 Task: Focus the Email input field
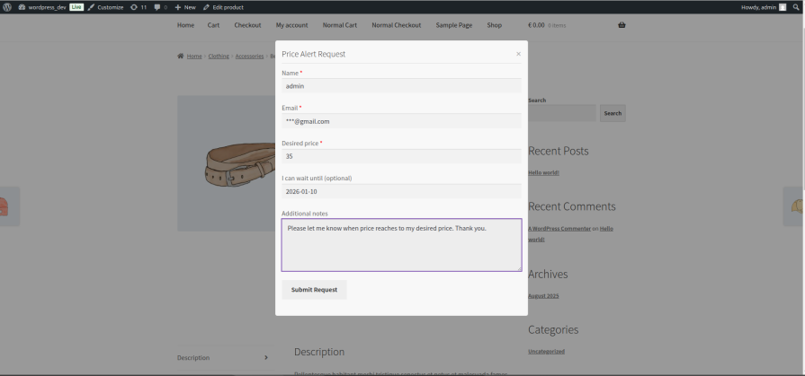point(401,121)
